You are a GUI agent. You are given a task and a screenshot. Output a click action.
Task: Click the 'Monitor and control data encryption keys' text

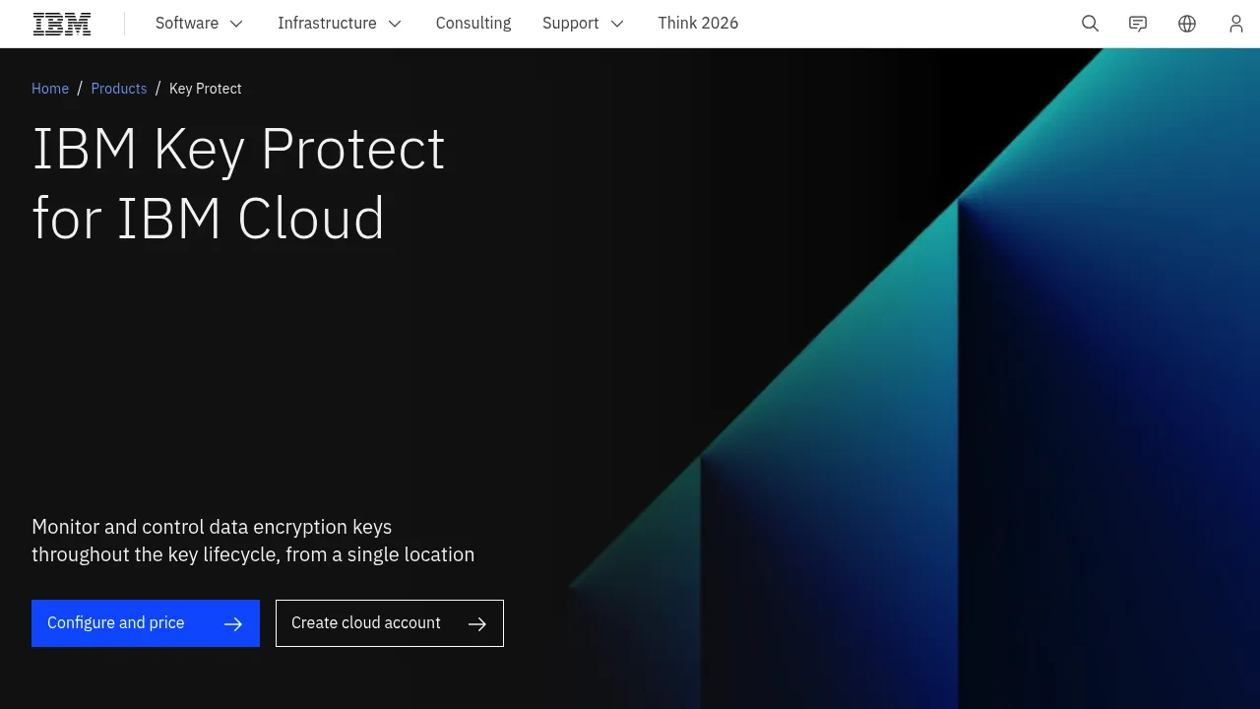[x=212, y=527]
